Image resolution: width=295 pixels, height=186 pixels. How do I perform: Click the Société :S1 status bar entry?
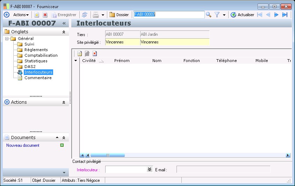[13, 180]
